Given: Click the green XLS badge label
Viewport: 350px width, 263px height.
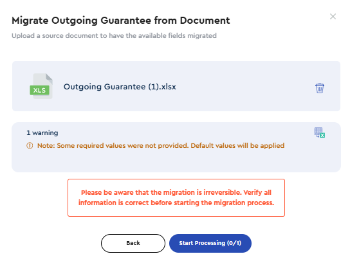Looking at the screenshot, I should click(39, 90).
